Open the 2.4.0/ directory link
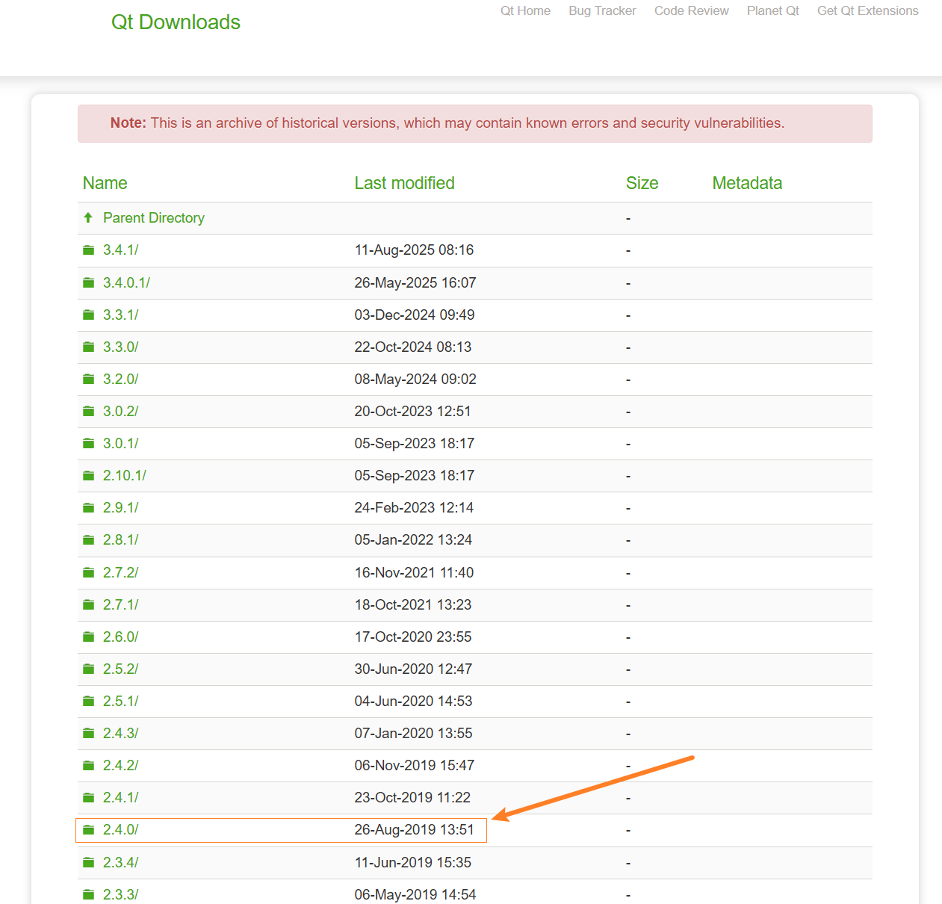Screen dimensions: 942x904 [x=121, y=829]
